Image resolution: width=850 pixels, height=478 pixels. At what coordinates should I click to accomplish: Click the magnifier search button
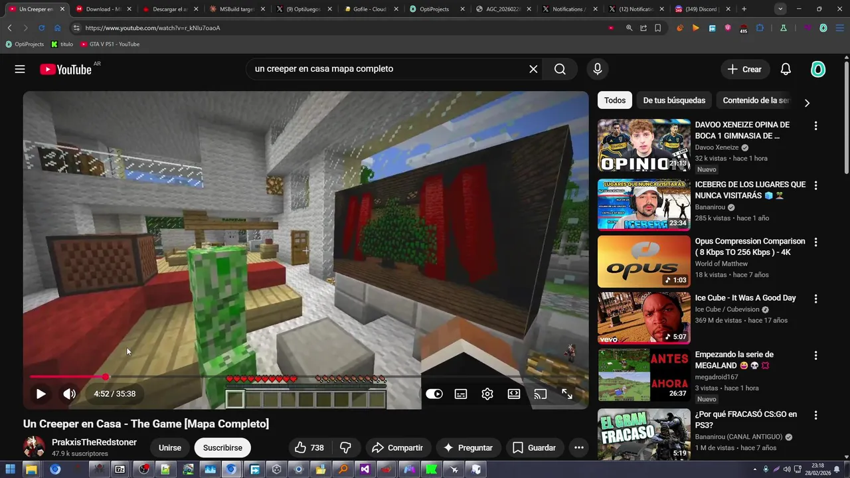pyautogui.click(x=560, y=69)
